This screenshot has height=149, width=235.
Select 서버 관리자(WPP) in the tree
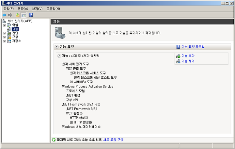click(20, 21)
